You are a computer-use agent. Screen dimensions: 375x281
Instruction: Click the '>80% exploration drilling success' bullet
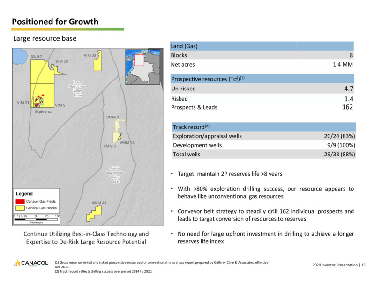coord(266,192)
